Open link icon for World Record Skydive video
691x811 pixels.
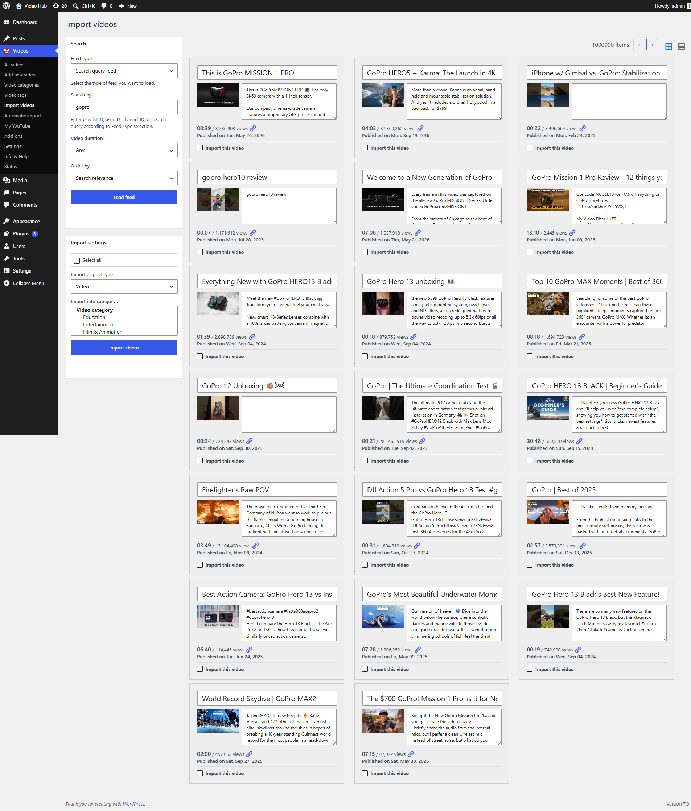coord(249,754)
